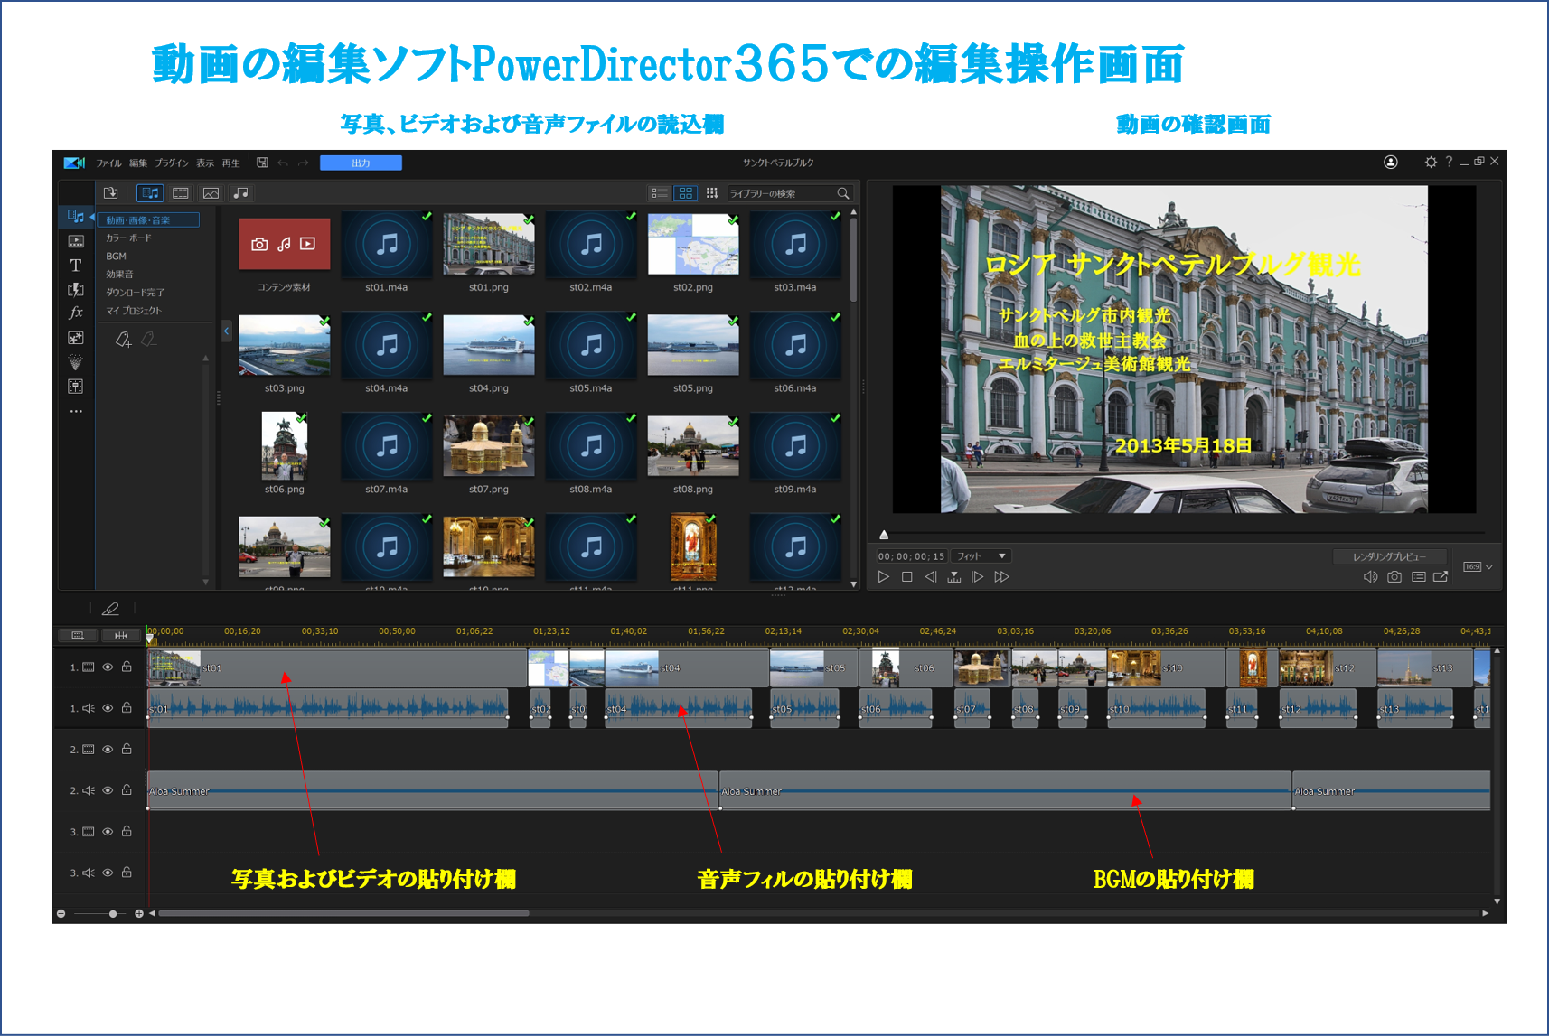Filter library to show images only
The height and width of the screenshot is (1036, 1549).
coord(211,193)
